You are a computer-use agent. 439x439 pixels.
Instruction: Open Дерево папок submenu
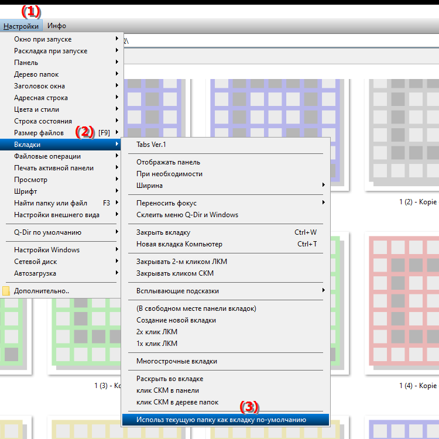click(x=60, y=74)
